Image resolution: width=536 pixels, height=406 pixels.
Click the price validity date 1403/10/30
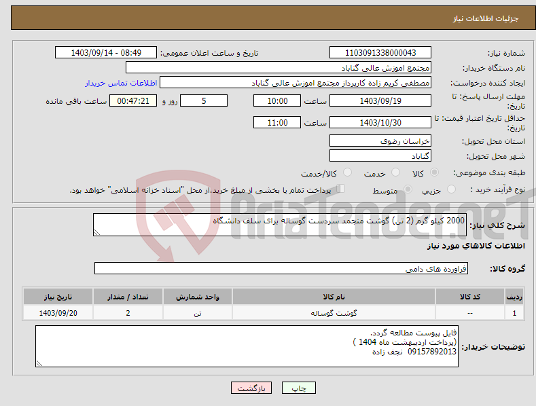click(x=380, y=122)
